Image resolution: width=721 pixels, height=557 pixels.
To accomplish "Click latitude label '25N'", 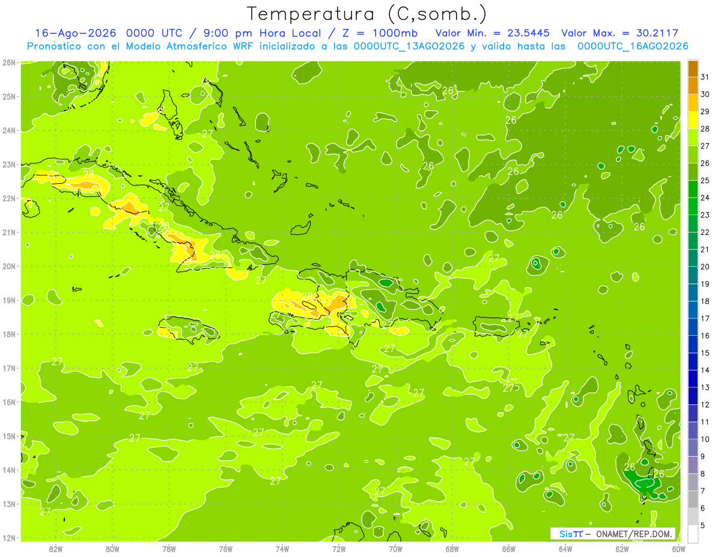I will pos(9,96).
